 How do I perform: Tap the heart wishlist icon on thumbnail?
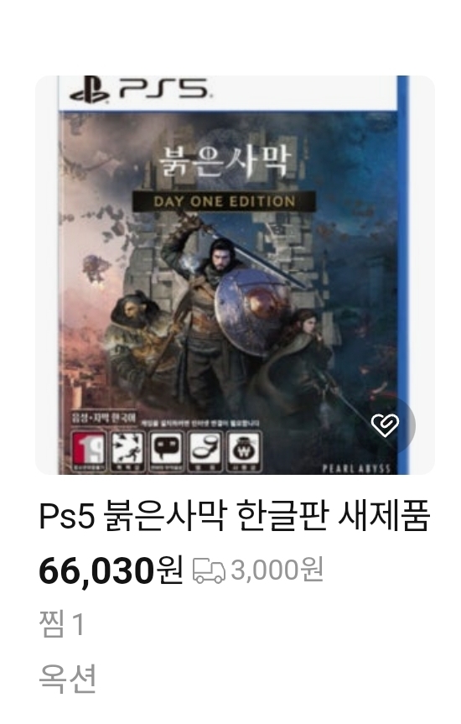tap(386, 425)
